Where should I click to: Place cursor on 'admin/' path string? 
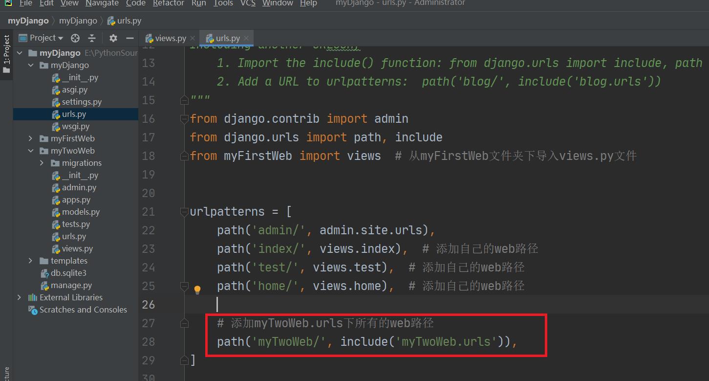point(279,230)
